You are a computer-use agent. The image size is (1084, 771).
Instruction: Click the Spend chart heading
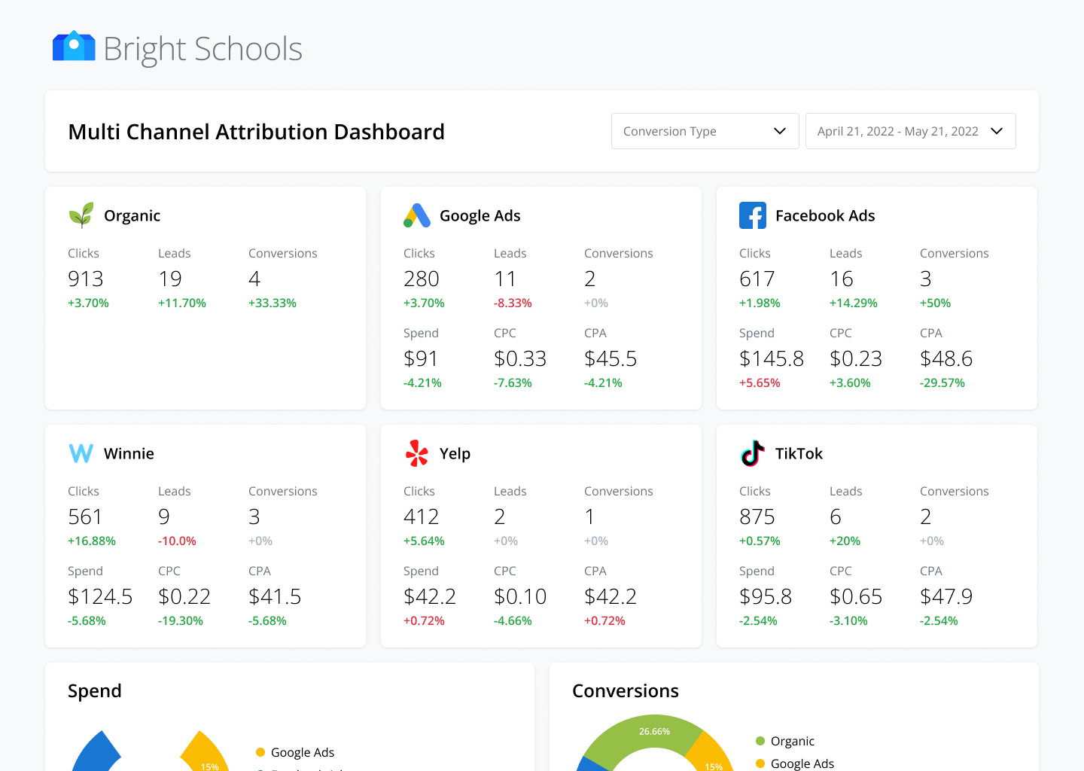(95, 691)
